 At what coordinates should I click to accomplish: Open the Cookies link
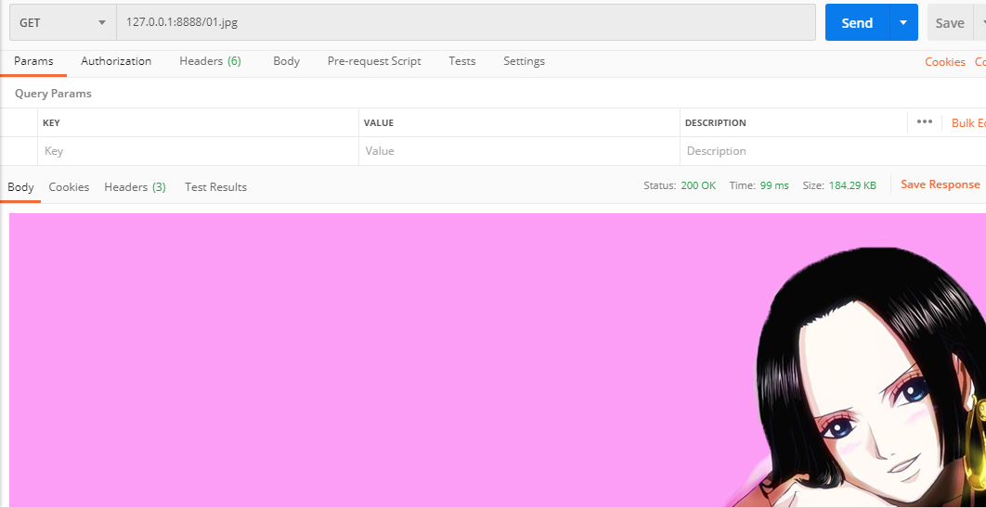[x=944, y=62]
